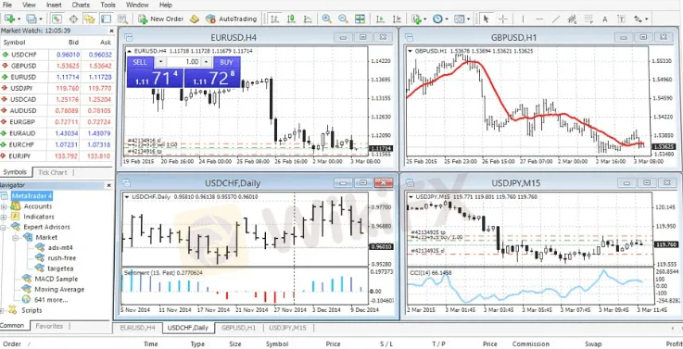This screenshot has width=683, height=349.
Task: Select the Crosshair tool
Action: coord(502,19)
